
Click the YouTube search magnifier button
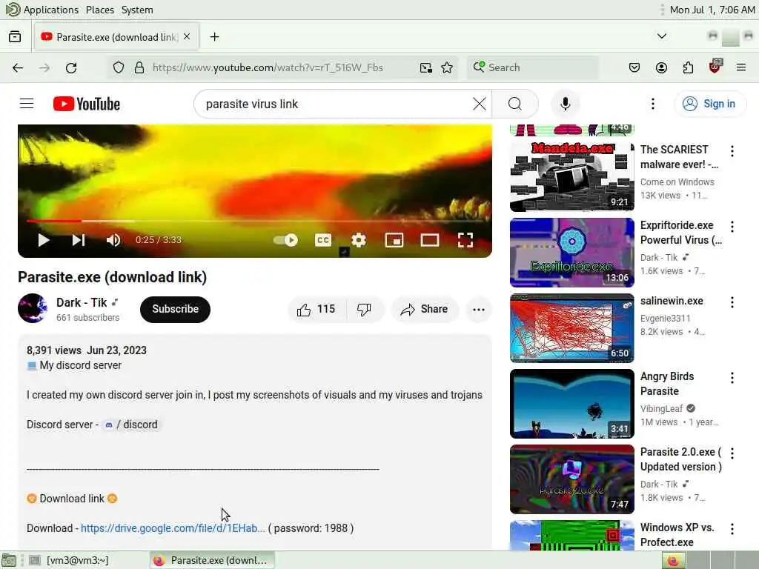point(515,104)
